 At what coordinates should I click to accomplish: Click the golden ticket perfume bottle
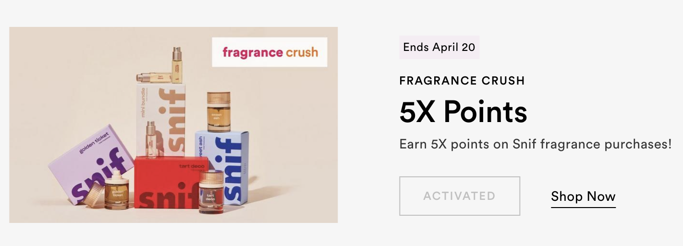click(116, 190)
